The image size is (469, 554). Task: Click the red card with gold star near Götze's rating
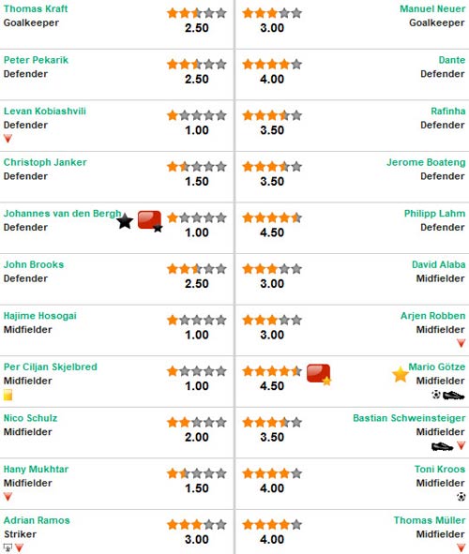pos(319,375)
